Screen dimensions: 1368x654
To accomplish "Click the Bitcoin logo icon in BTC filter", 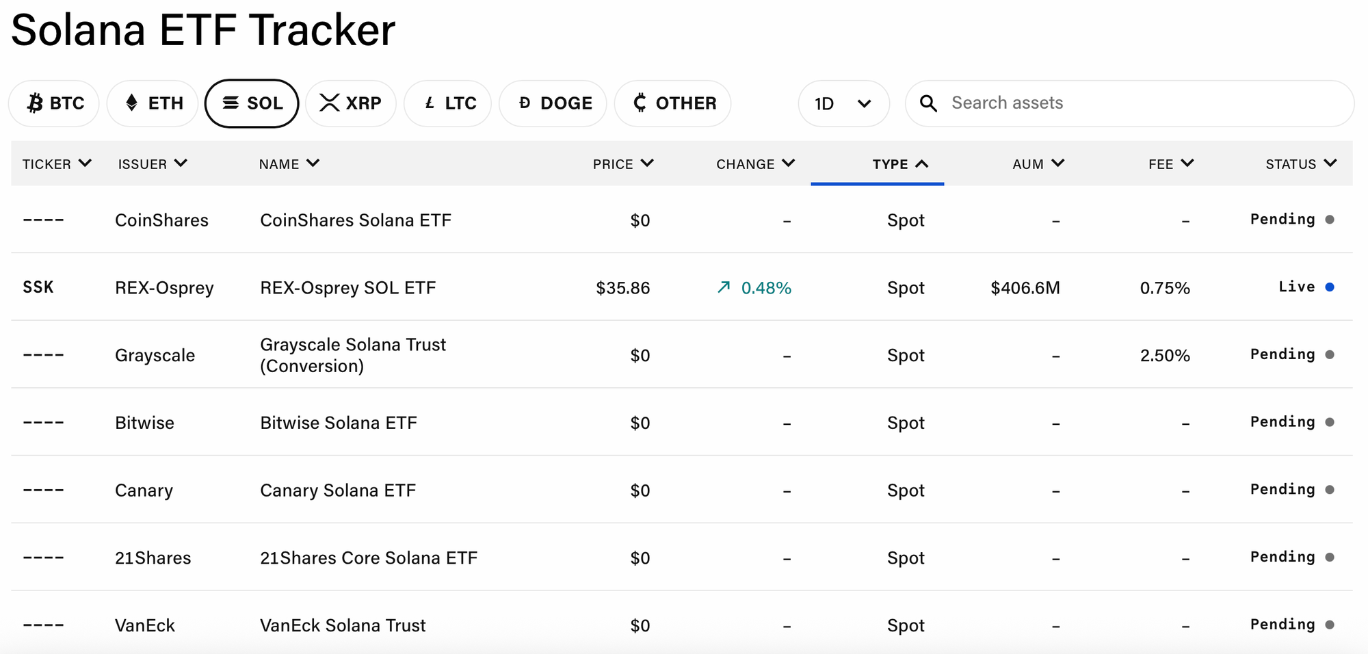I will [35, 103].
